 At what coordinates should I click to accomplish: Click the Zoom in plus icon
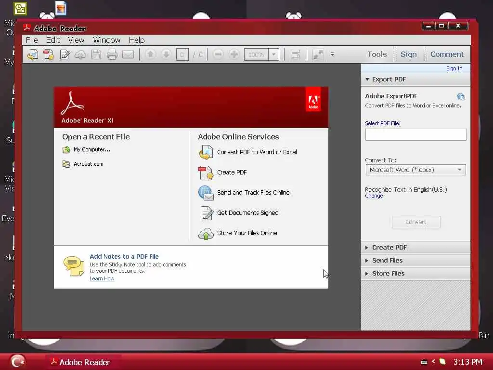click(x=234, y=54)
